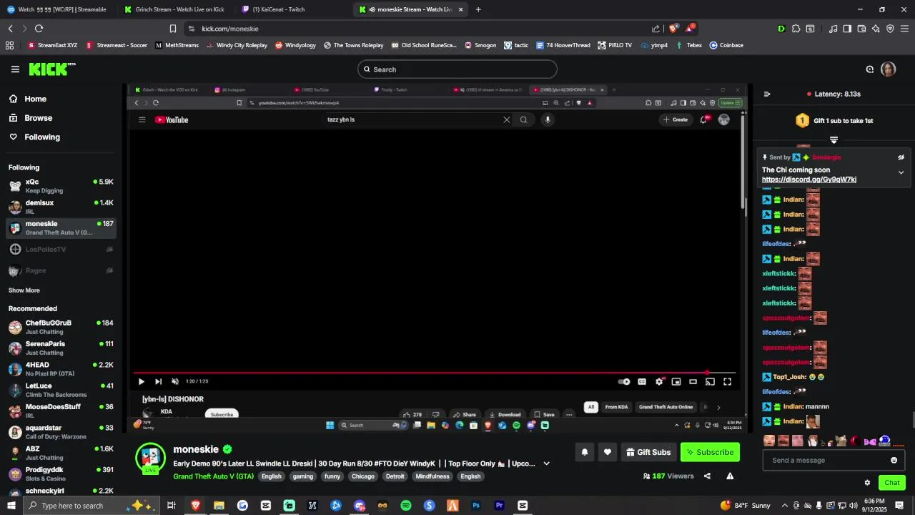This screenshot has width=915, height=515.
Task: Open xQc channel in Following list
Action: pyautogui.click(x=60, y=186)
